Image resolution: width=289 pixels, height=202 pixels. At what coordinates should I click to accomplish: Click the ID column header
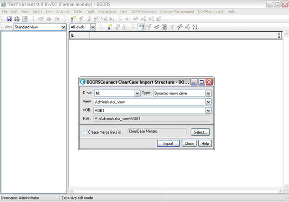80,35
